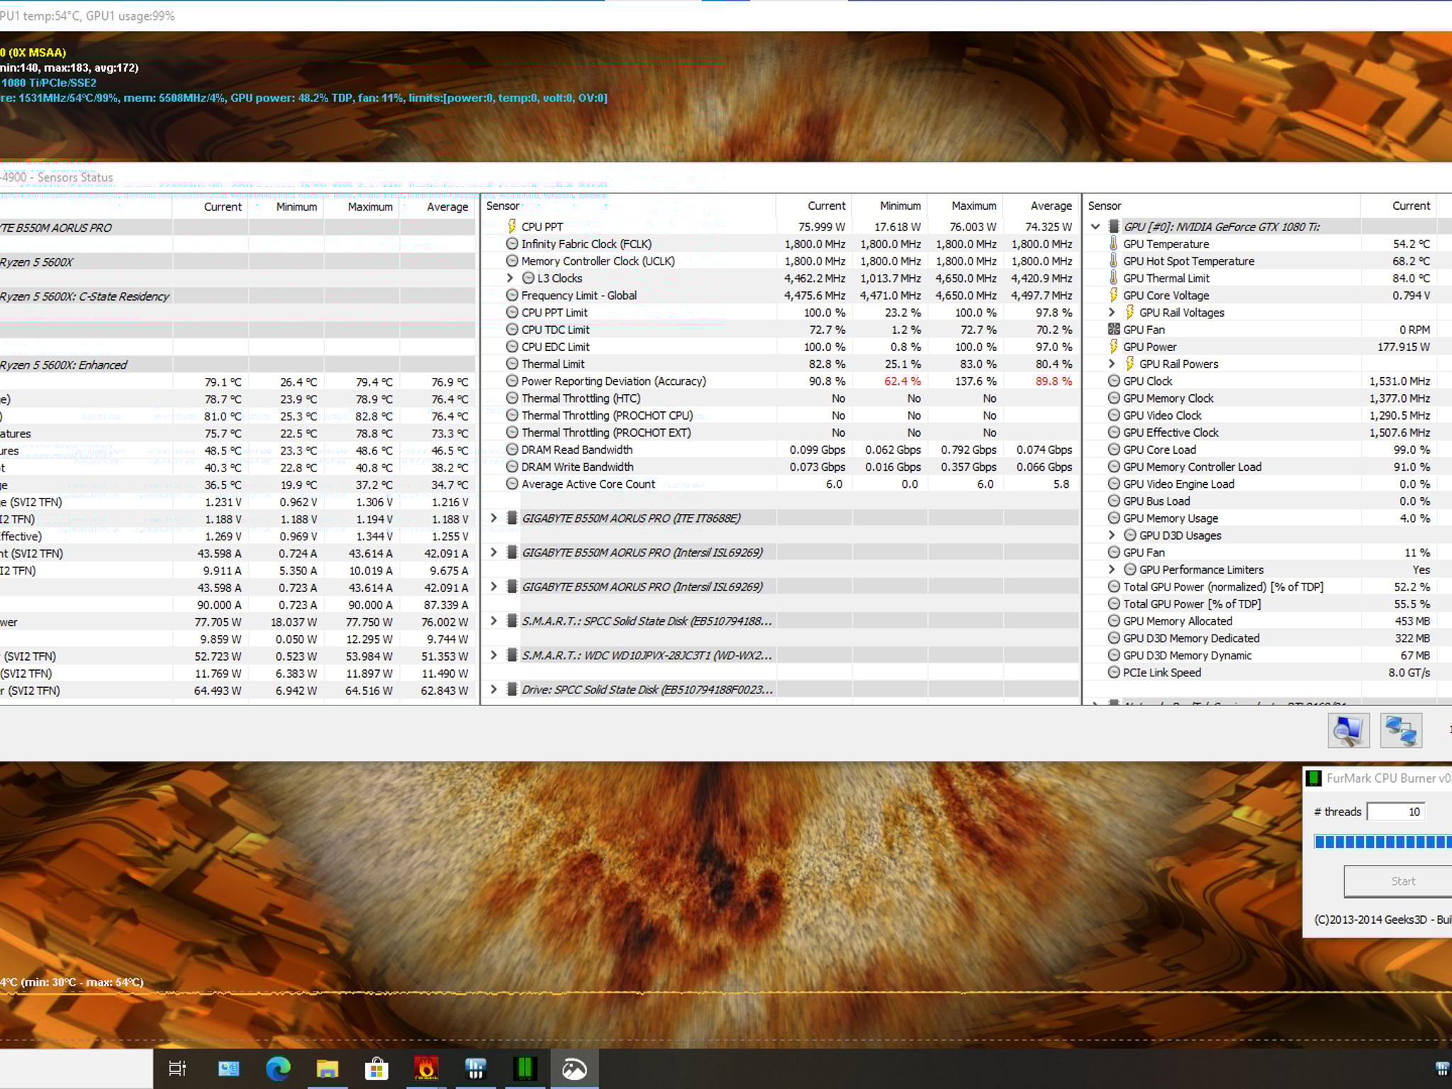Image resolution: width=1452 pixels, height=1089 pixels.
Task: Expand GIGABYTE B550M AORUS PRO ITE IT8688E group
Action: click(x=494, y=518)
